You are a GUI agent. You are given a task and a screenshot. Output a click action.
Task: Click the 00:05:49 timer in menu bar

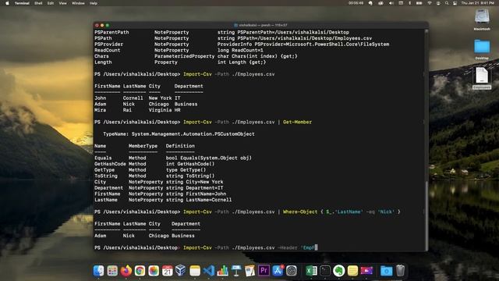[356, 3]
